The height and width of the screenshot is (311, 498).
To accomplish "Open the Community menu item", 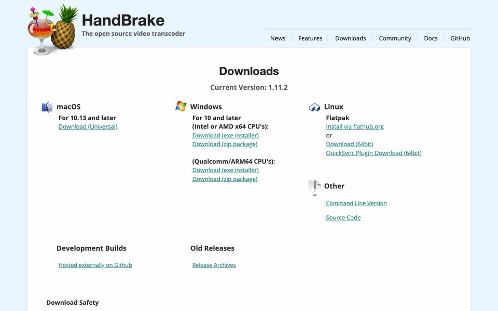I will [395, 38].
